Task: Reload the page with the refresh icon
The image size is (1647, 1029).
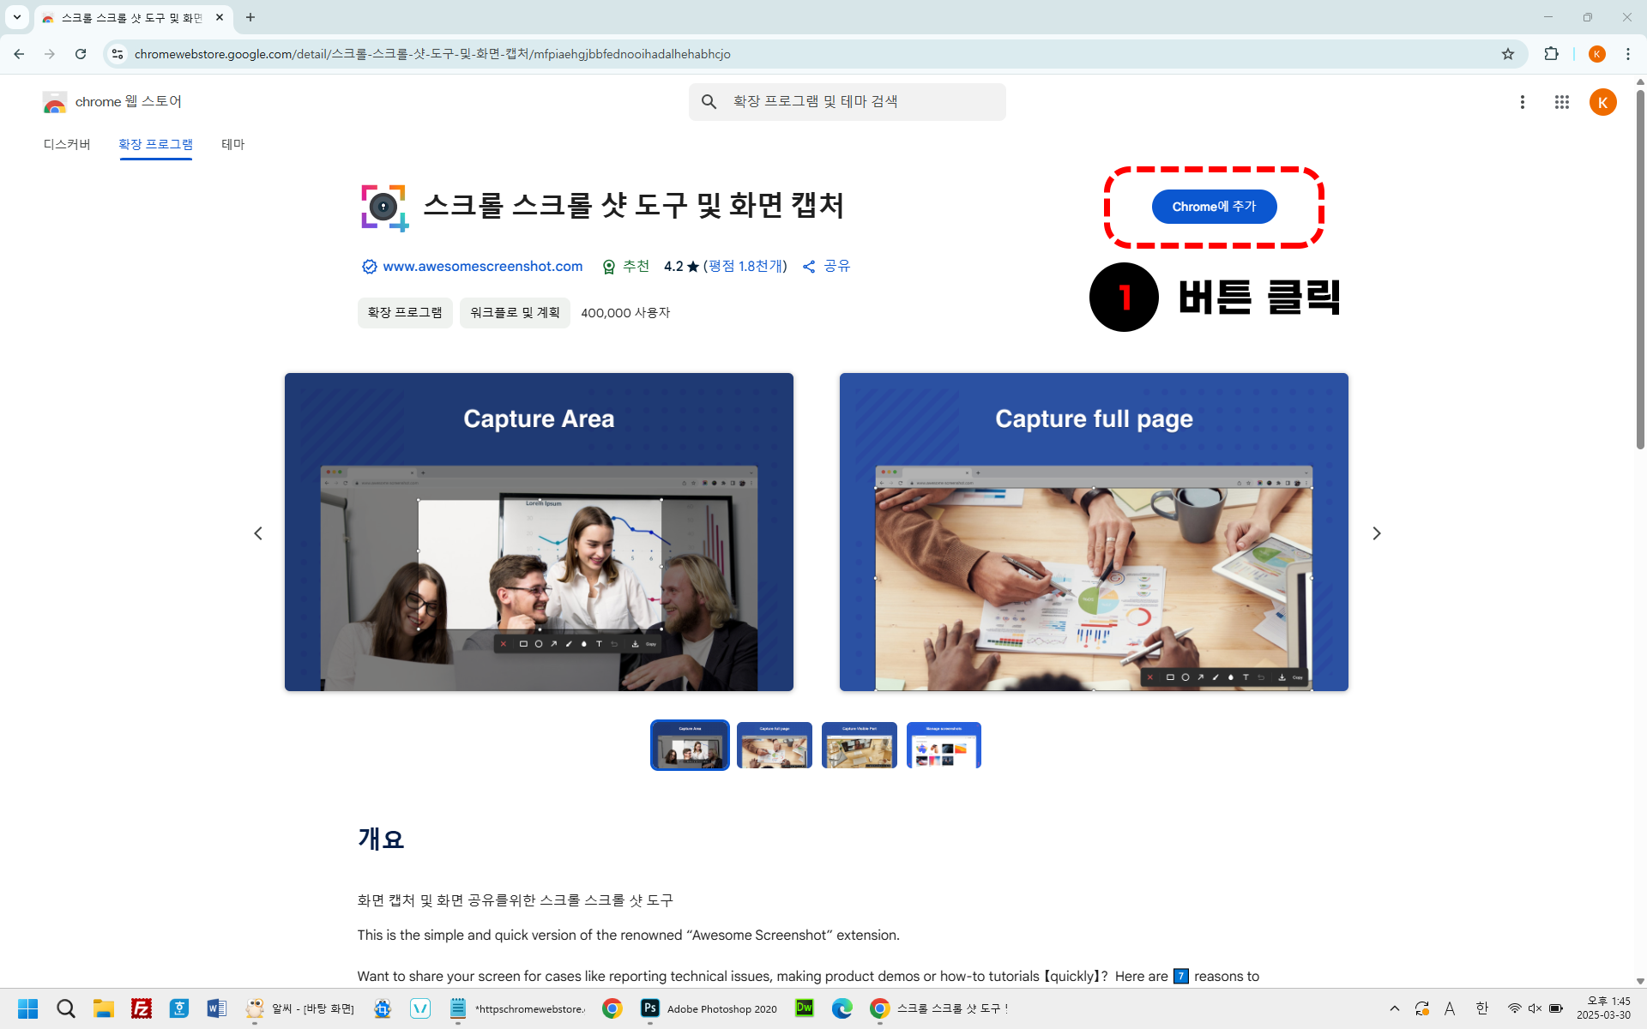Action: 81,54
